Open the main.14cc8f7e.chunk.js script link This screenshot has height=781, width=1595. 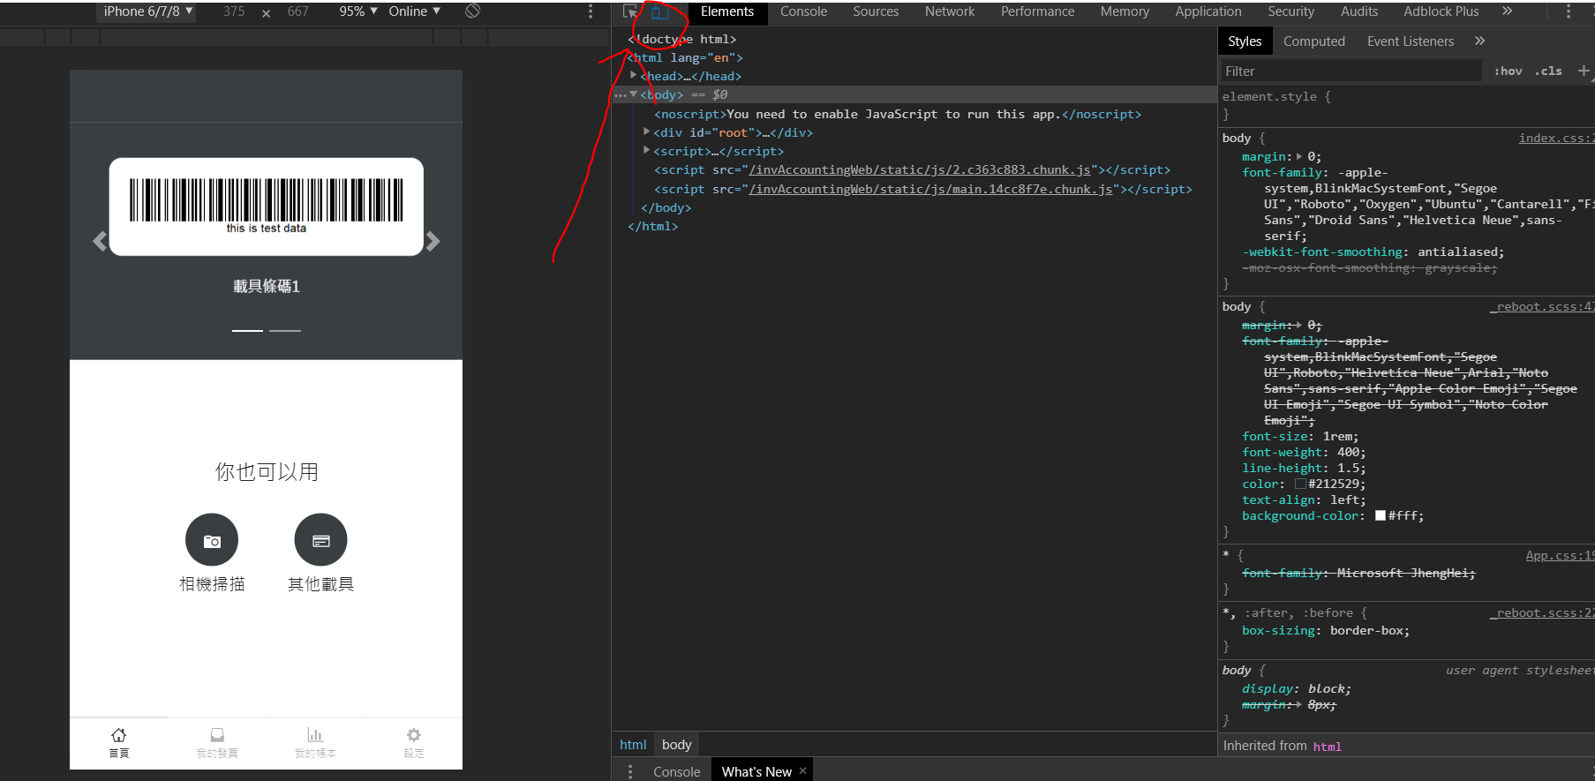930,189
